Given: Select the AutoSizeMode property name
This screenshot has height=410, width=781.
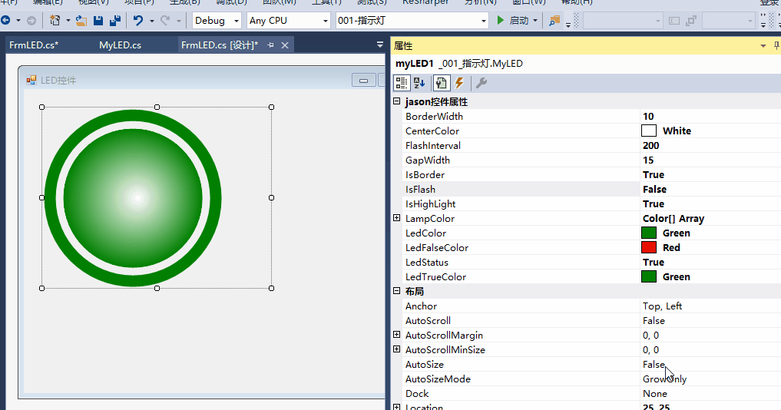Looking at the screenshot, I should (438, 379).
